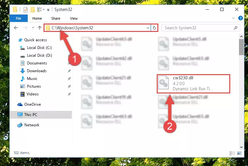248x166 pixels.
Task: Minimize the System32 window
Action: click(207, 9)
